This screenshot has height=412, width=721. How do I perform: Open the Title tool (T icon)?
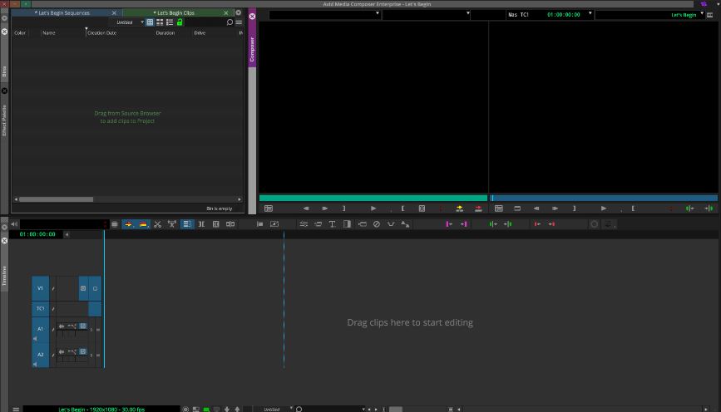(x=332, y=224)
